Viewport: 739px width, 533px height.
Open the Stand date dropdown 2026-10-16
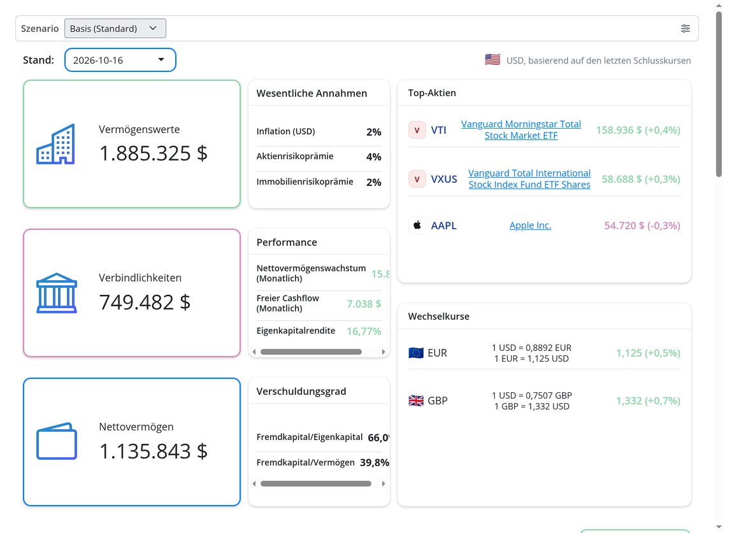(x=120, y=60)
